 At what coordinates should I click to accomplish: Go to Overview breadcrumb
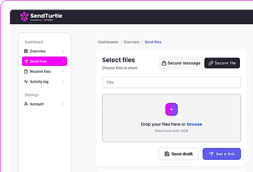131,42
